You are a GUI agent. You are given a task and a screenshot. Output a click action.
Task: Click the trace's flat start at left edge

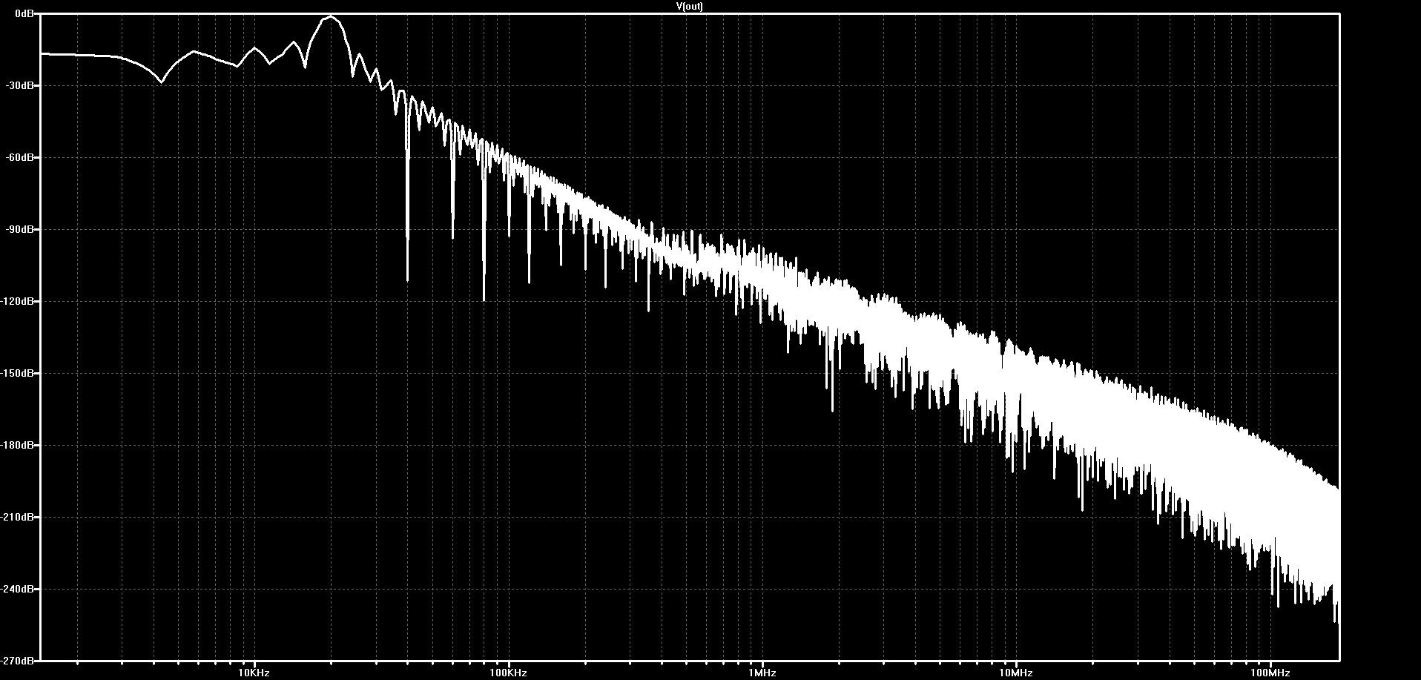[43, 53]
